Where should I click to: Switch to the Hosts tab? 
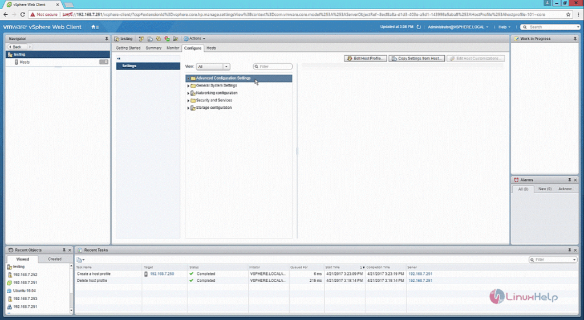point(211,48)
